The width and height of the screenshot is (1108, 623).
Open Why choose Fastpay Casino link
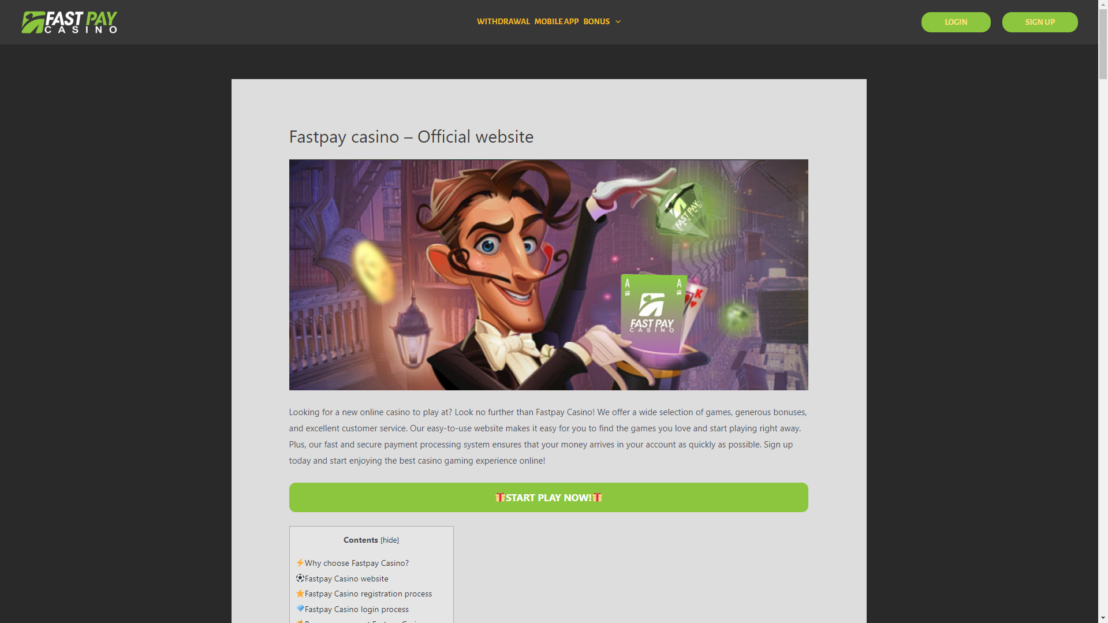coord(356,563)
